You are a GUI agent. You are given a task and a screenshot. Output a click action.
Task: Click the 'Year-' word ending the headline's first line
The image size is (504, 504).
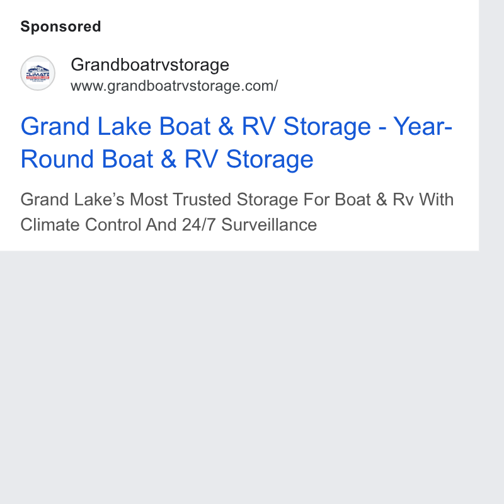[423, 127]
